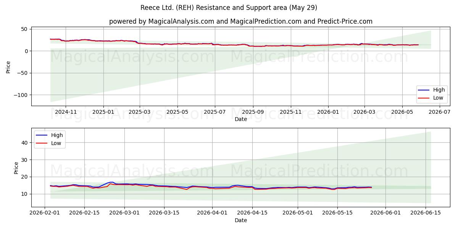Click the '2026-03-15' tick label on bottom chart

point(164,213)
